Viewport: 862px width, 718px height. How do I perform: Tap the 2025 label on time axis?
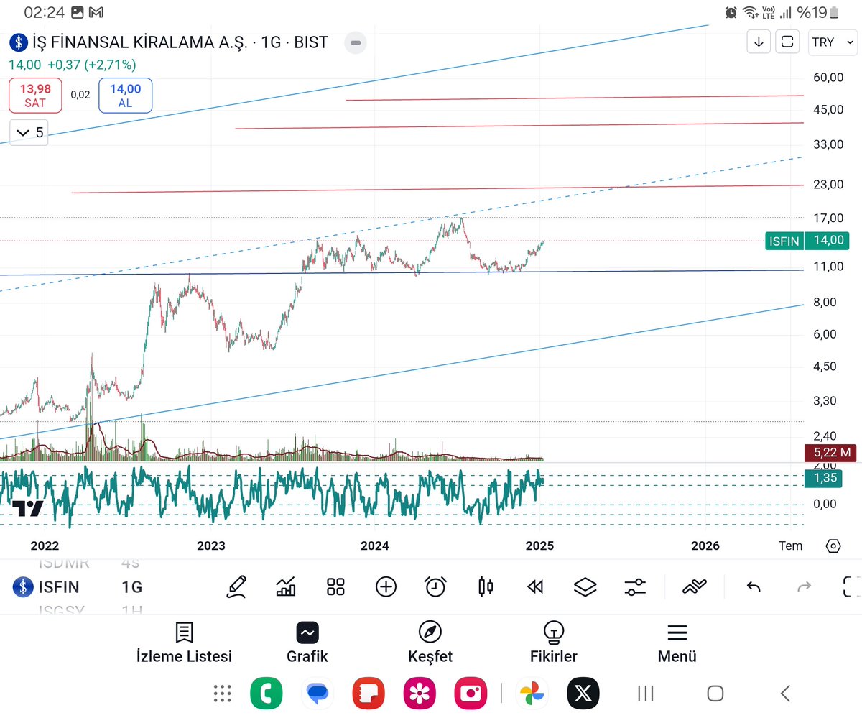pyautogui.click(x=539, y=546)
